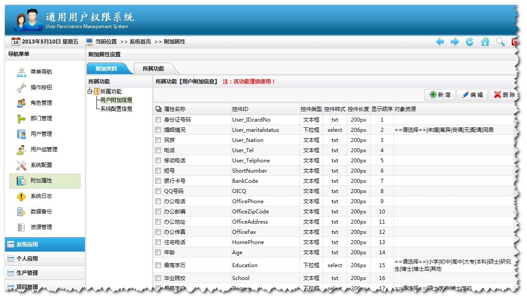Select the checkbox for 最高学历 row
Image resolution: width=527 pixels, height=300 pixels.
(x=158, y=265)
